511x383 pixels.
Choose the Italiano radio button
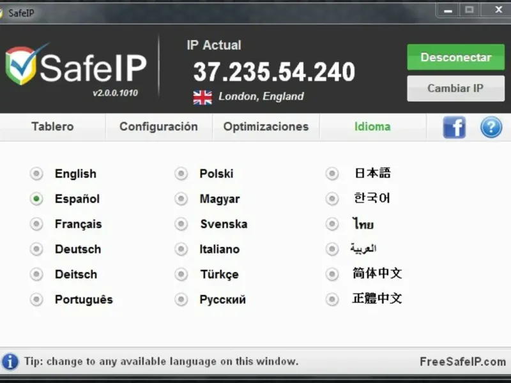181,249
